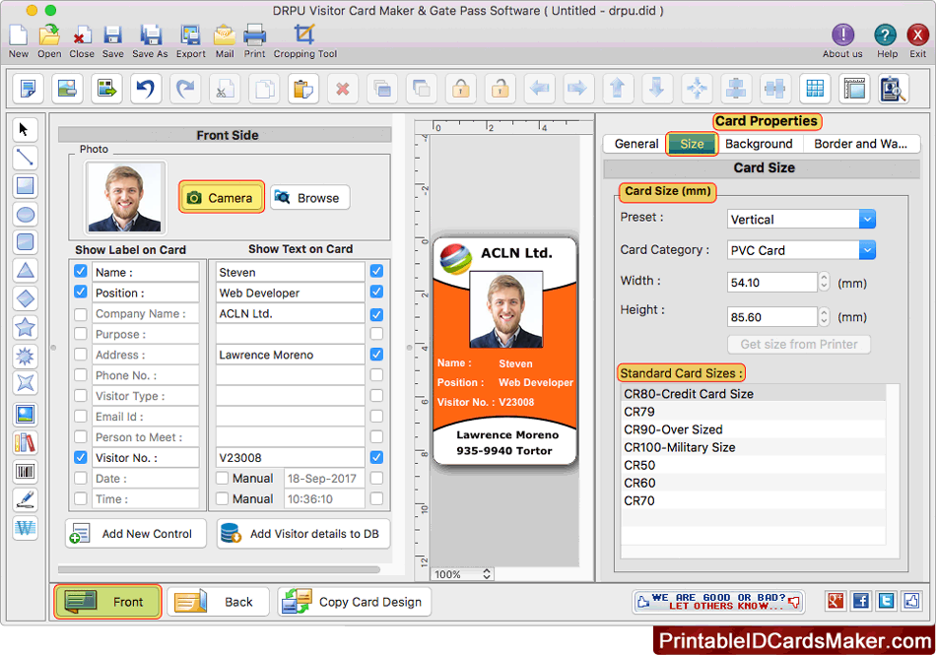This screenshot has height=655, width=936.
Task: Toggle the grid view icon
Action: pyautogui.click(x=815, y=89)
